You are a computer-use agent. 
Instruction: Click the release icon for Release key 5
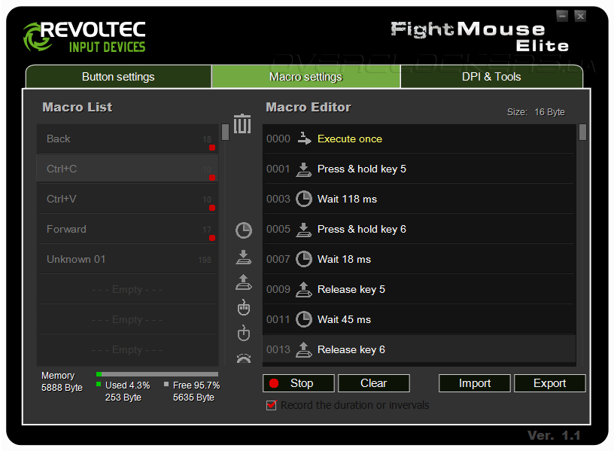click(x=303, y=289)
